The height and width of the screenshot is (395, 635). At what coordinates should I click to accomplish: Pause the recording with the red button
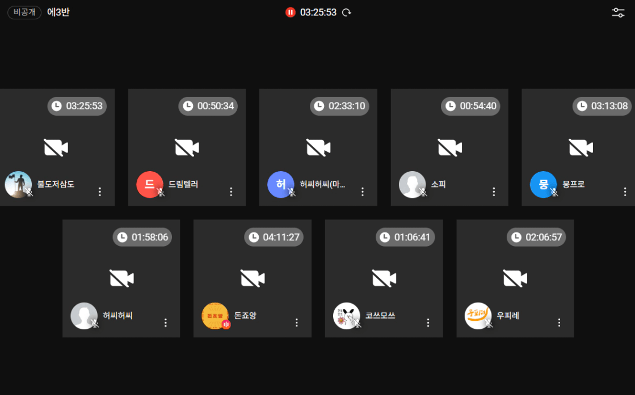[291, 12]
